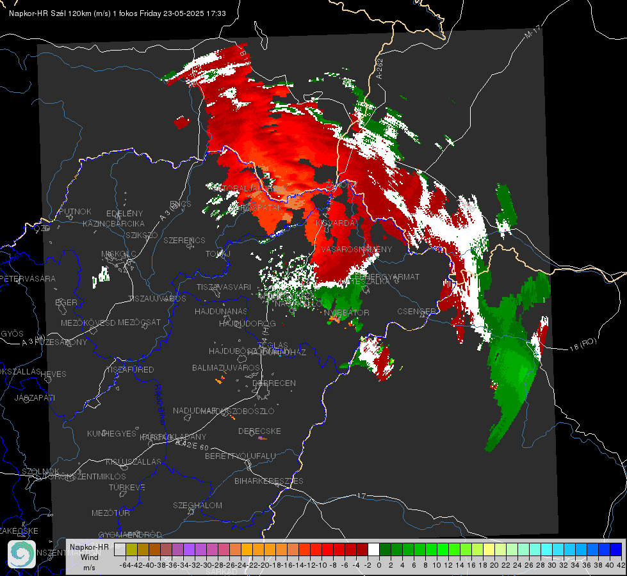627x576 pixels.
Task: Click the BERETTYÓÚJFALU city label
Action: coord(240,456)
